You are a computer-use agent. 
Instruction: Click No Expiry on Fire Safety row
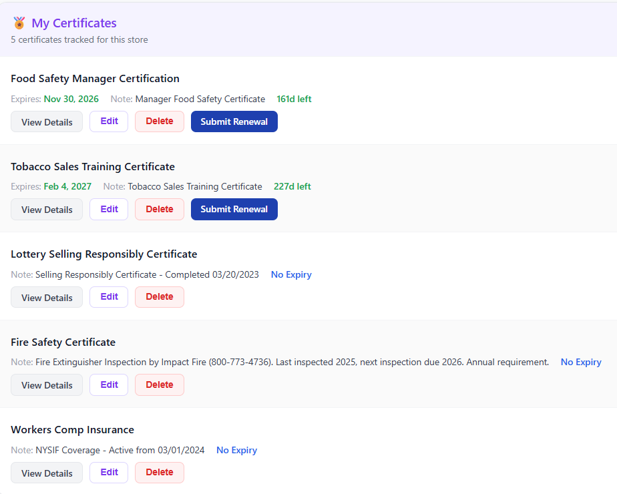click(x=581, y=362)
